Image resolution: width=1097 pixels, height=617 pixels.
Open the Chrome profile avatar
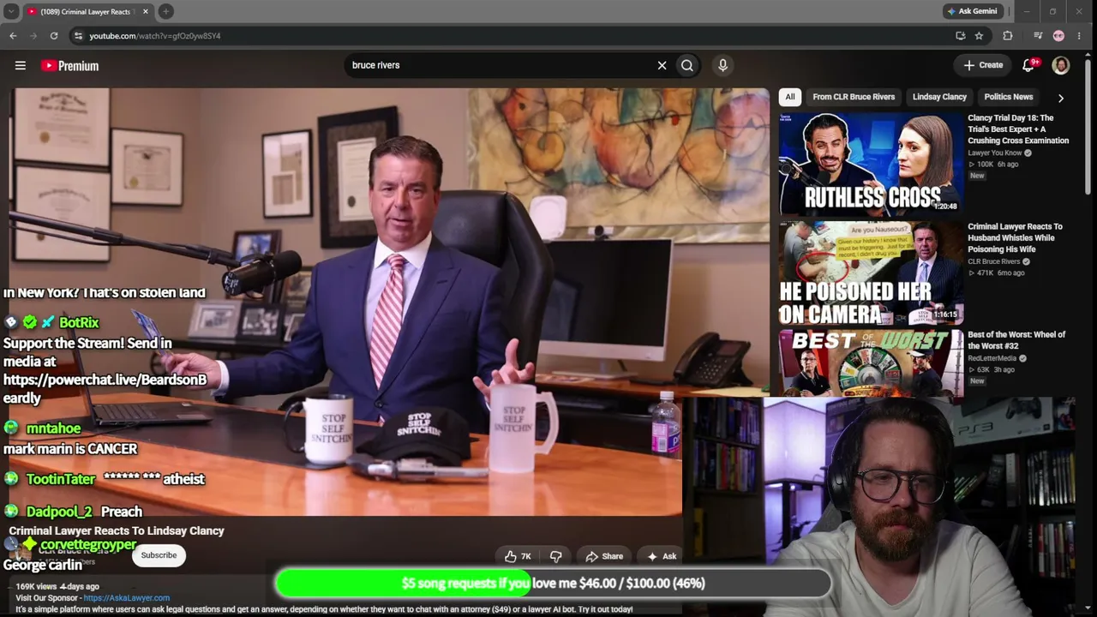coord(1058,36)
